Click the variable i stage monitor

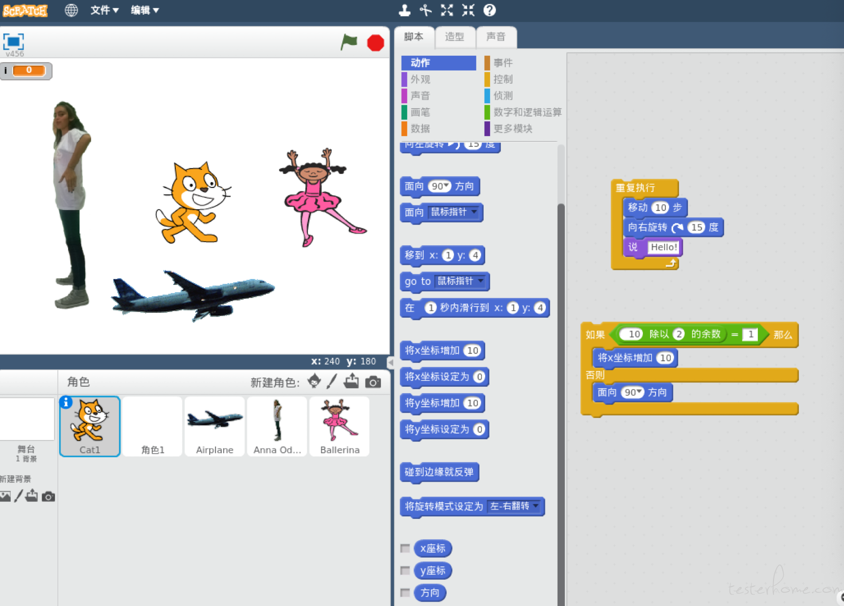tap(26, 70)
